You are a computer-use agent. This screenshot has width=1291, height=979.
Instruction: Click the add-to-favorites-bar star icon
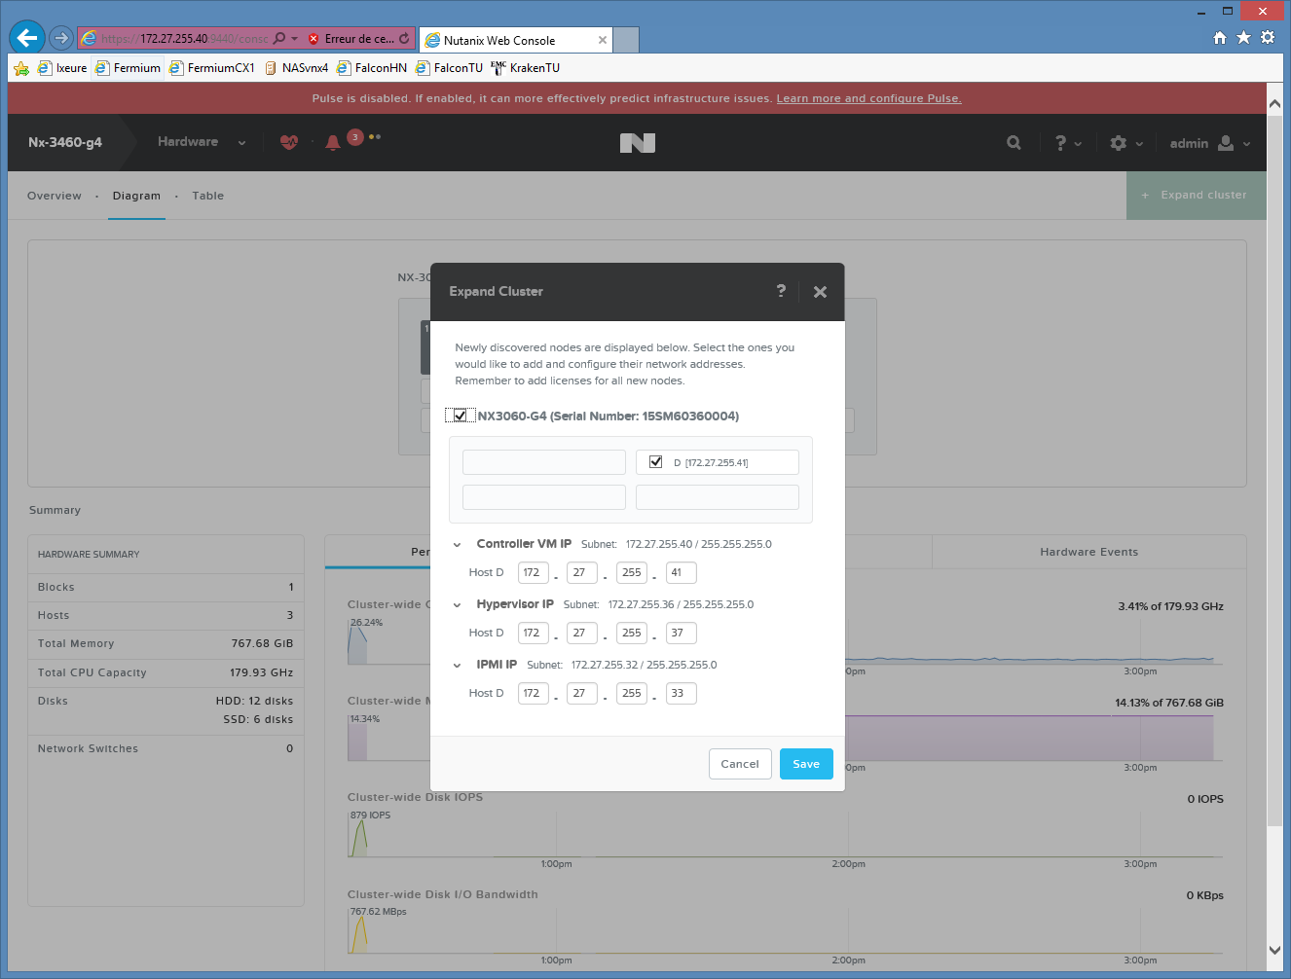[21, 68]
